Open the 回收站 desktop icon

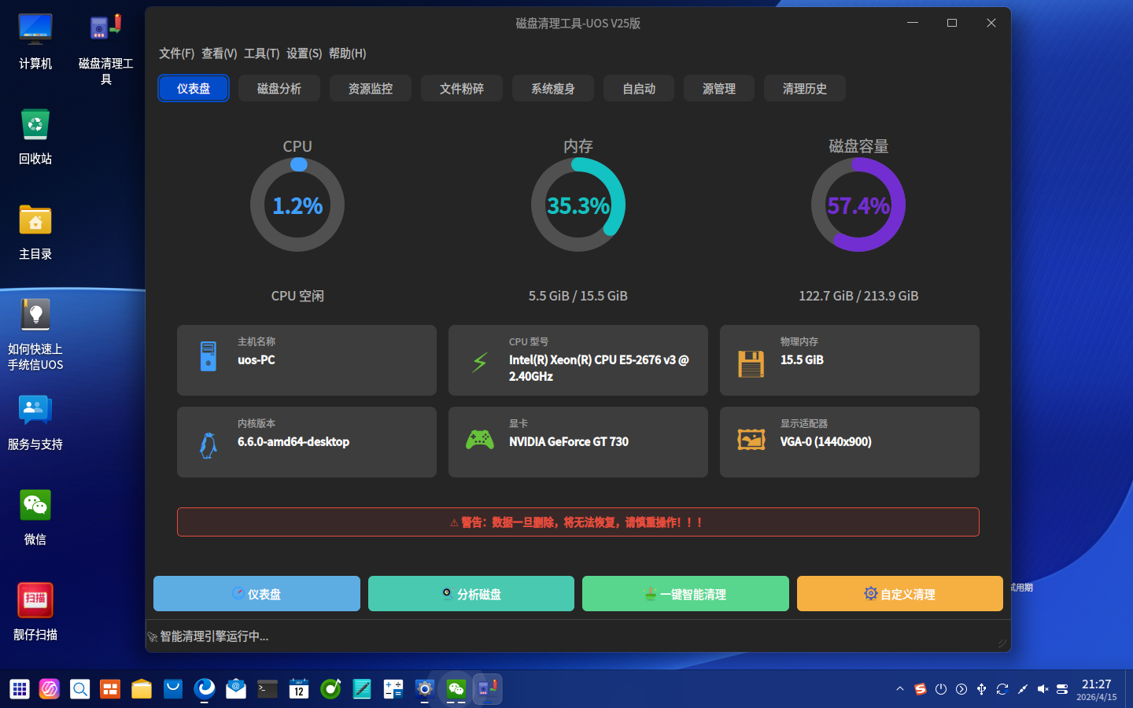click(35, 137)
